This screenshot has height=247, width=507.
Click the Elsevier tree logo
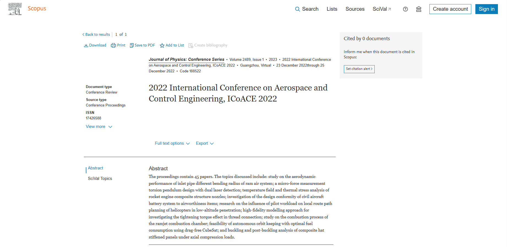15,9
